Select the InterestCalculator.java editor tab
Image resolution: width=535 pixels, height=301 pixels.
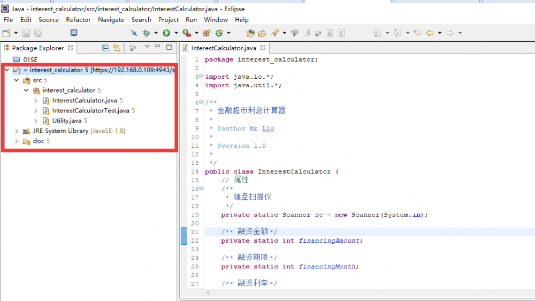coord(224,48)
